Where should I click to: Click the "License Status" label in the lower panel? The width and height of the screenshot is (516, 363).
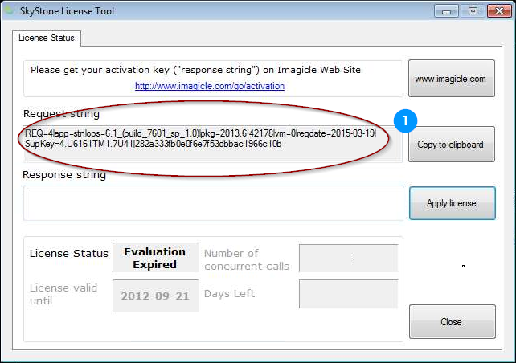[69, 254]
